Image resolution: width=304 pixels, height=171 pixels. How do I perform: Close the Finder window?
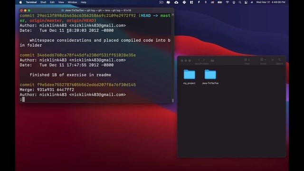(182, 61)
